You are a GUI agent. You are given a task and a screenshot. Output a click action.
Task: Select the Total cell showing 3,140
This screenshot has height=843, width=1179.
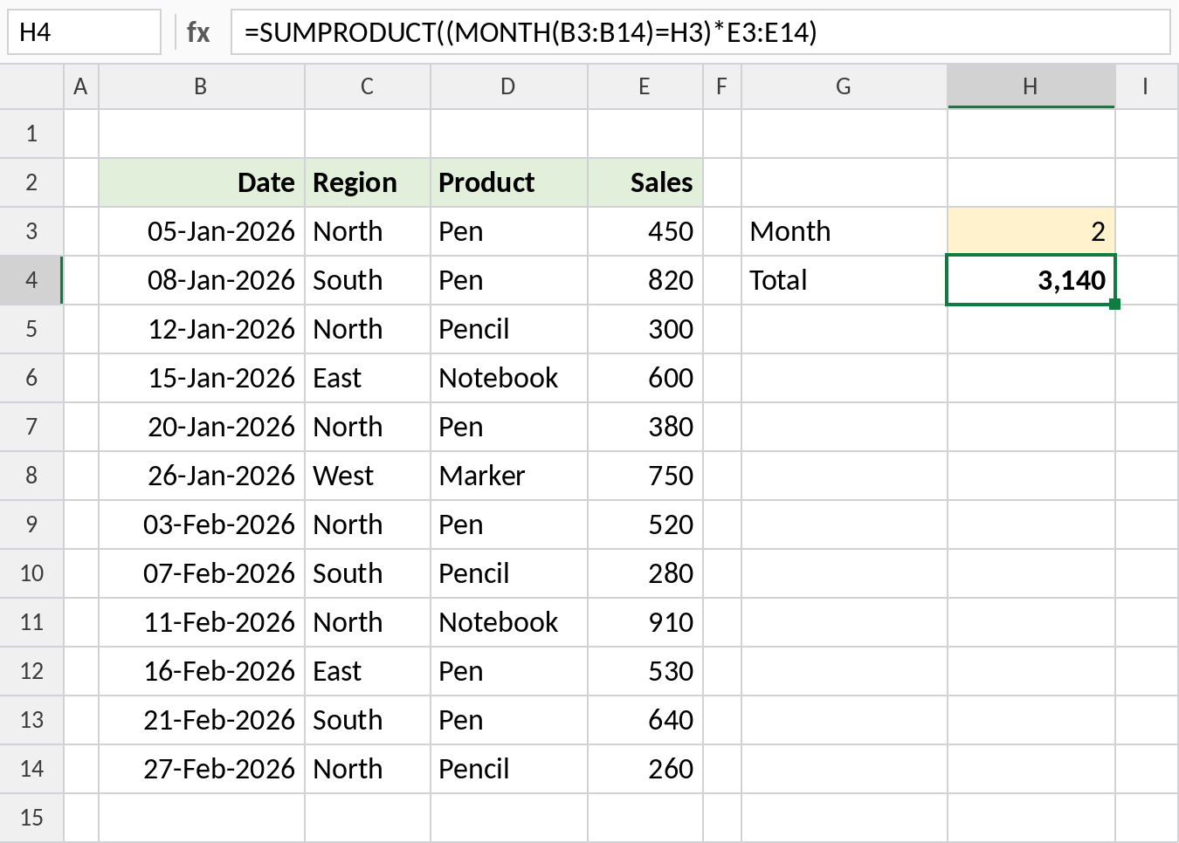tap(1031, 280)
